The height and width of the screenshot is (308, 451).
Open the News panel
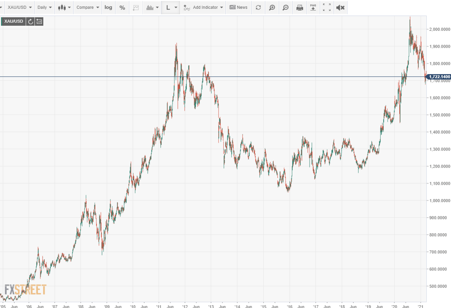pyautogui.click(x=239, y=7)
